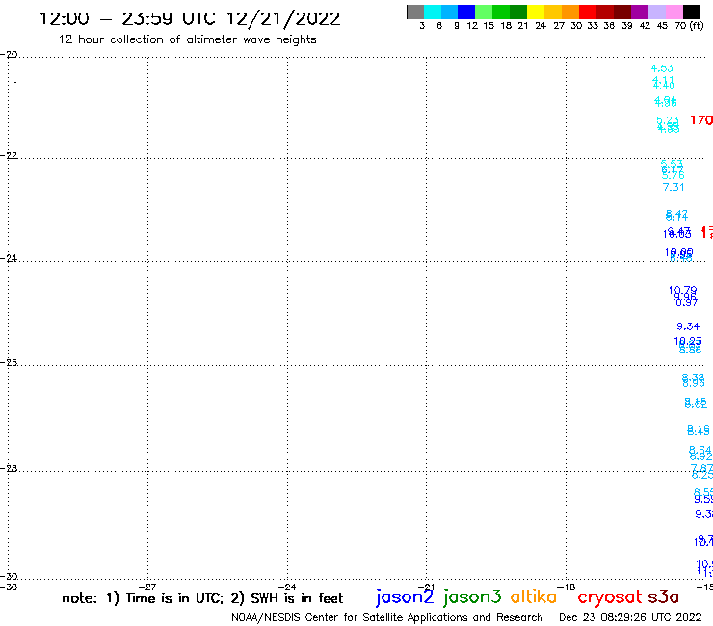Click the -20 latitude axis label

click(x=9, y=55)
